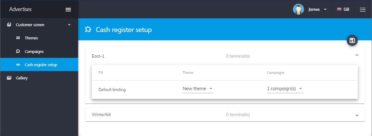
Task: Select the Campaigns sidebar menu entry
Action: coord(34,51)
